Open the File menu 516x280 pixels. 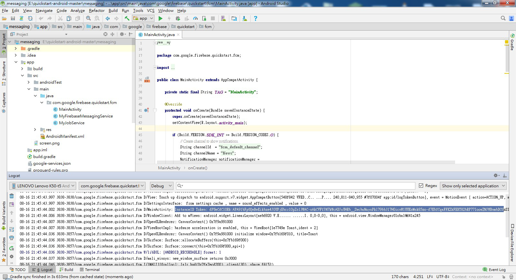pos(5,10)
